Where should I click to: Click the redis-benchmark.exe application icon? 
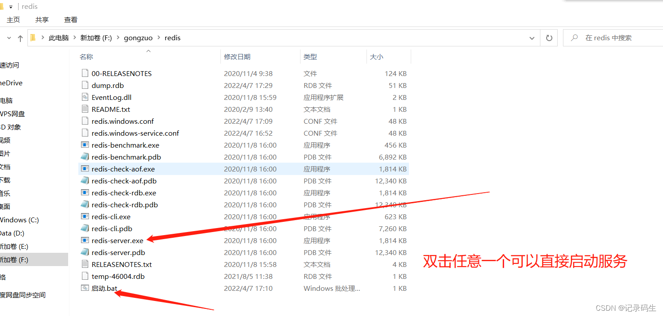pos(85,145)
